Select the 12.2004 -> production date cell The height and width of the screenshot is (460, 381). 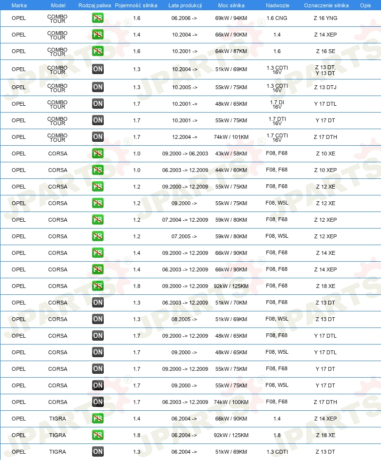click(x=185, y=137)
